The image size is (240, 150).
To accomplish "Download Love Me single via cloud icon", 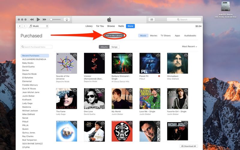I will (158, 91).
